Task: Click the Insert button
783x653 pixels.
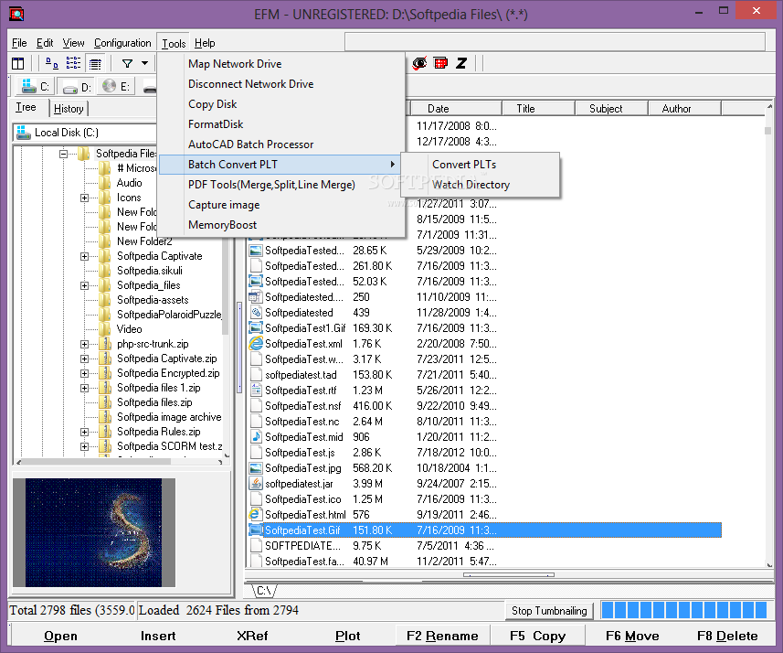Action: (x=158, y=636)
